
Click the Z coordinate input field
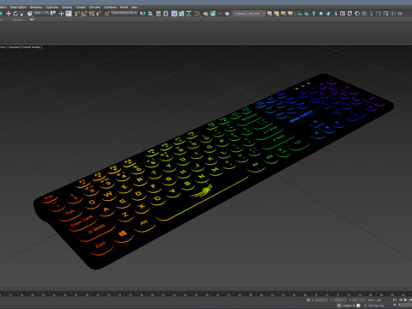[359, 300]
